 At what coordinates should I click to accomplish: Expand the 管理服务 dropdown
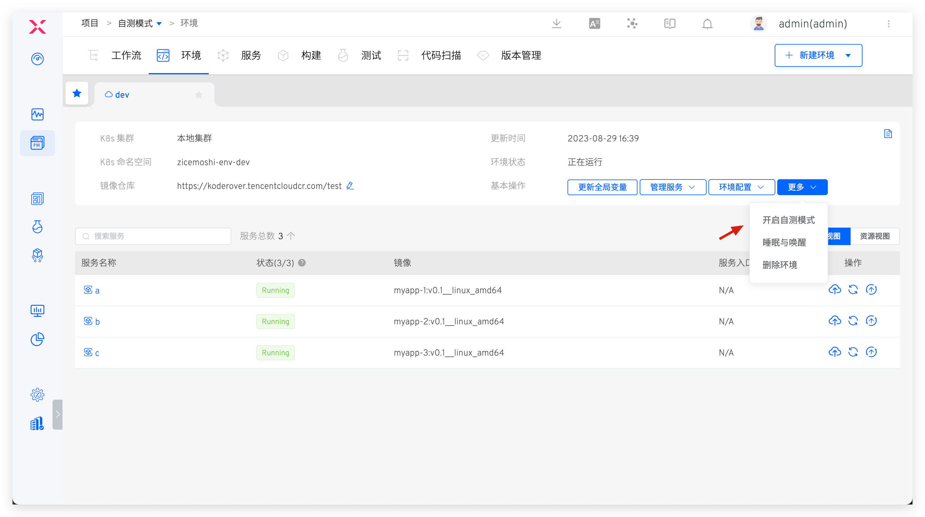point(672,187)
